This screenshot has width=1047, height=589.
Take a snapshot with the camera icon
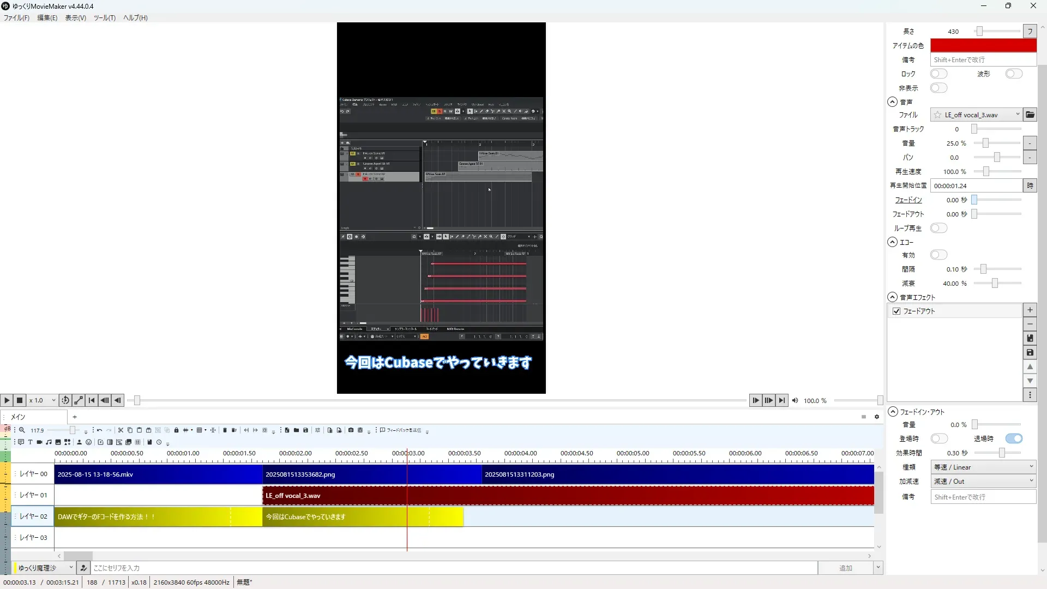tap(351, 430)
